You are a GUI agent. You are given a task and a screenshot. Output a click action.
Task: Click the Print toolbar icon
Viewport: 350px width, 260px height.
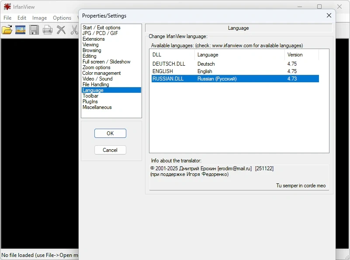48,30
